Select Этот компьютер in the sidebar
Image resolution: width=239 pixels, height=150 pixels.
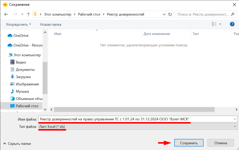click(27, 55)
